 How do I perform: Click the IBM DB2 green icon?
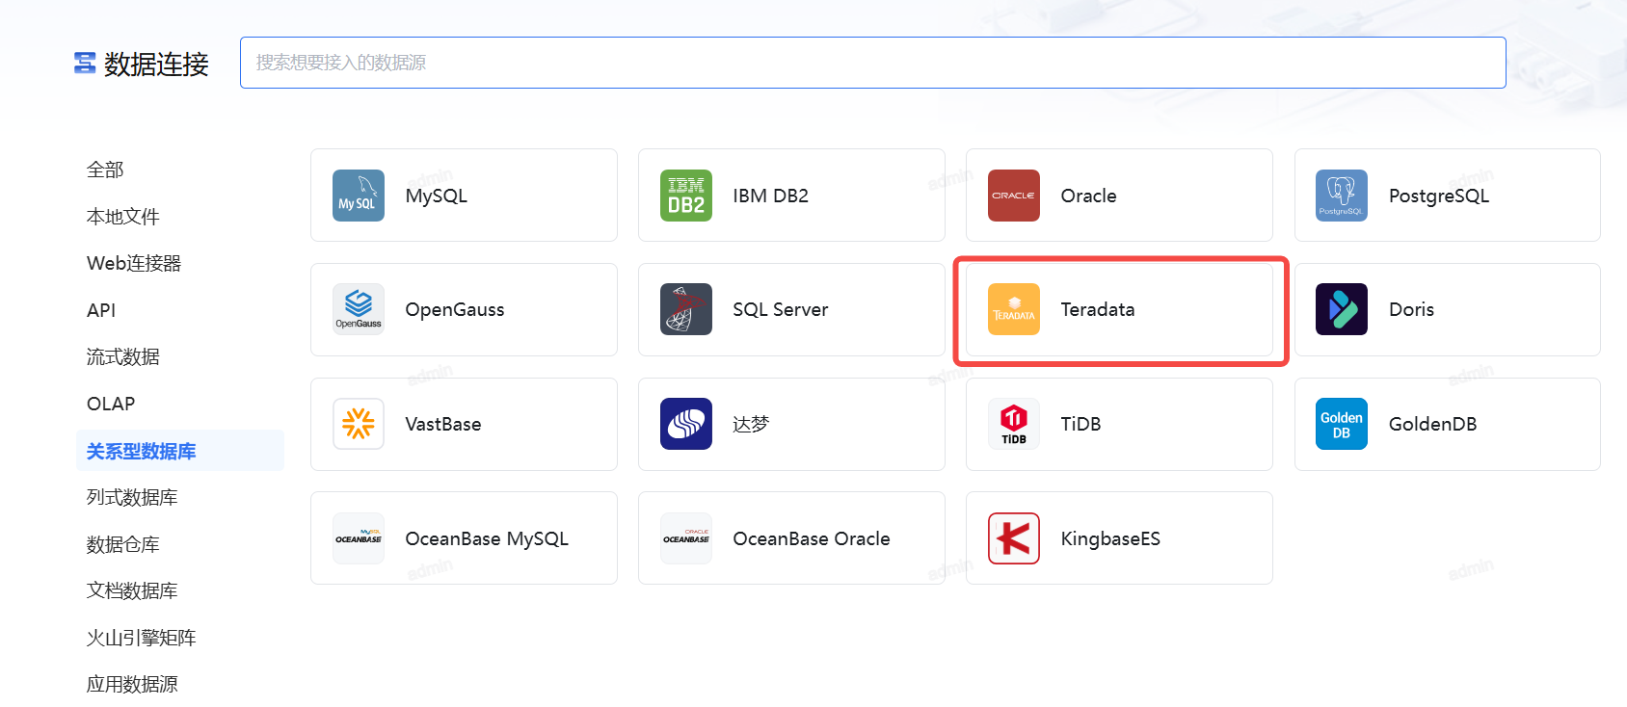[x=686, y=196]
